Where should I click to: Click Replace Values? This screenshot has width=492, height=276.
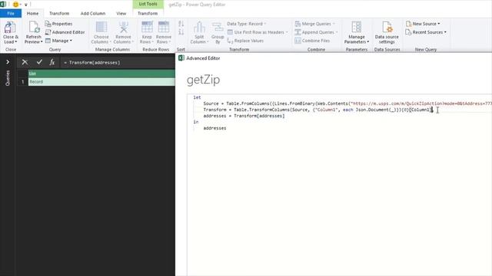click(245, 41)
